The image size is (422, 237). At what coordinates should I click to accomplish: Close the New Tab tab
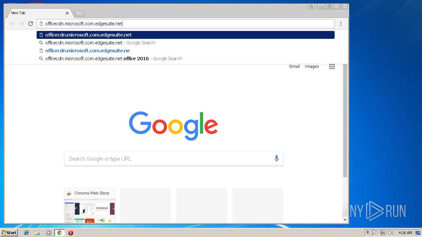click(67, 13)
